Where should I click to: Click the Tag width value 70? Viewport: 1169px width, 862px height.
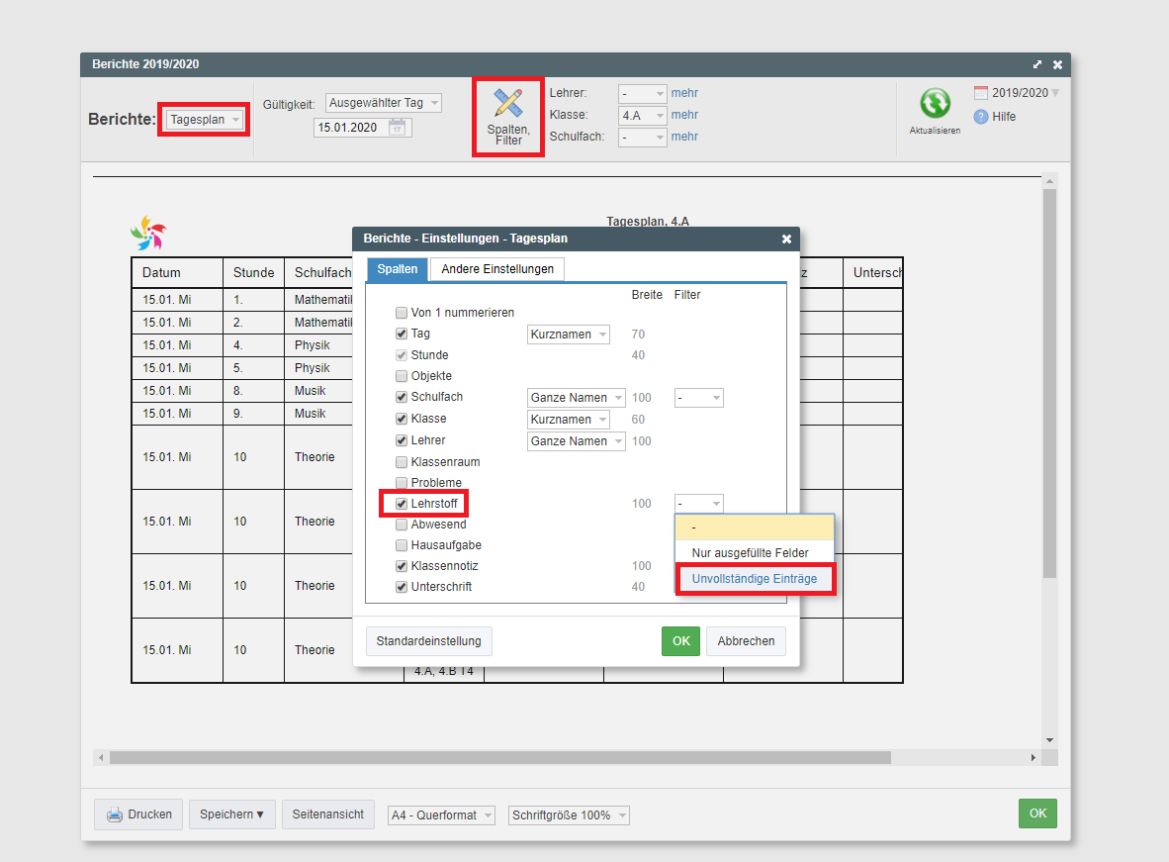pyautogui.click(x=638, y=335)
